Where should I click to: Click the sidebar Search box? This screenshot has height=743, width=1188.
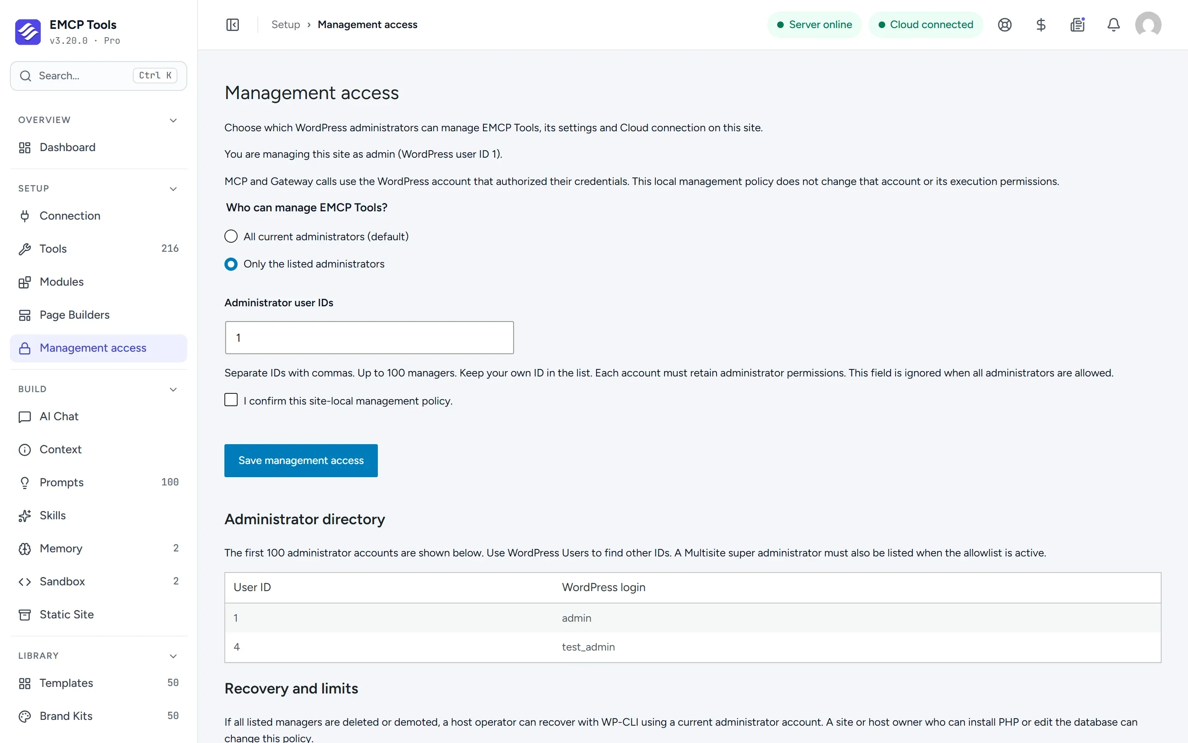click(98, 76)
